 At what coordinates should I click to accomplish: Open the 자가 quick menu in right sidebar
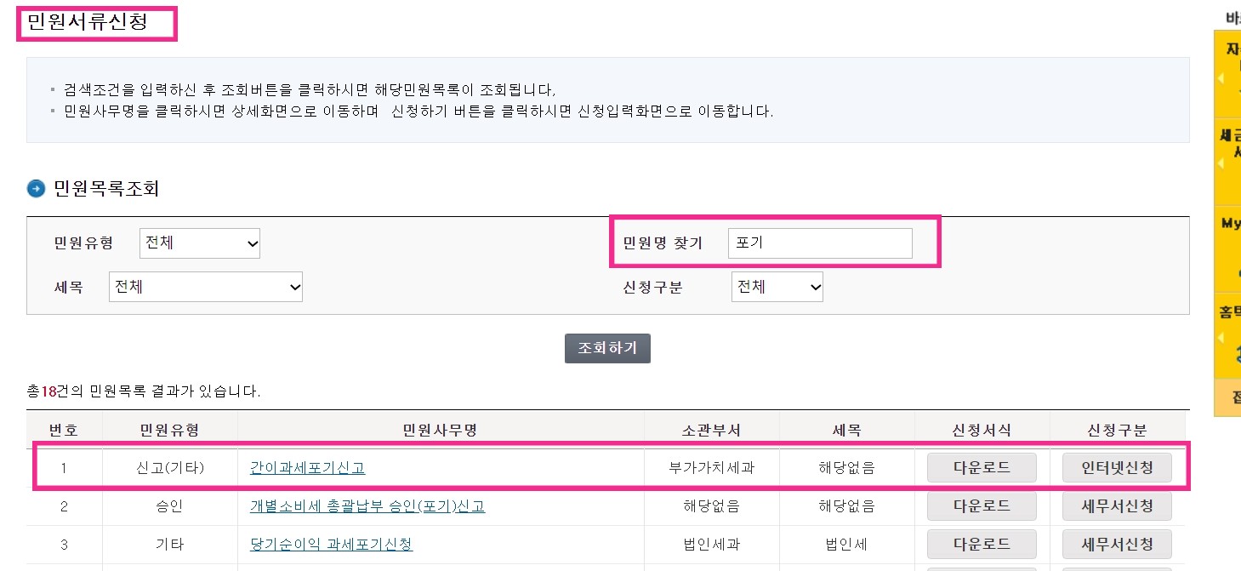1231,51
